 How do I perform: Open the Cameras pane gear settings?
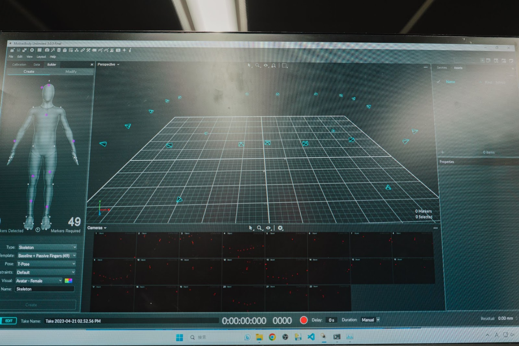point(280,228)
